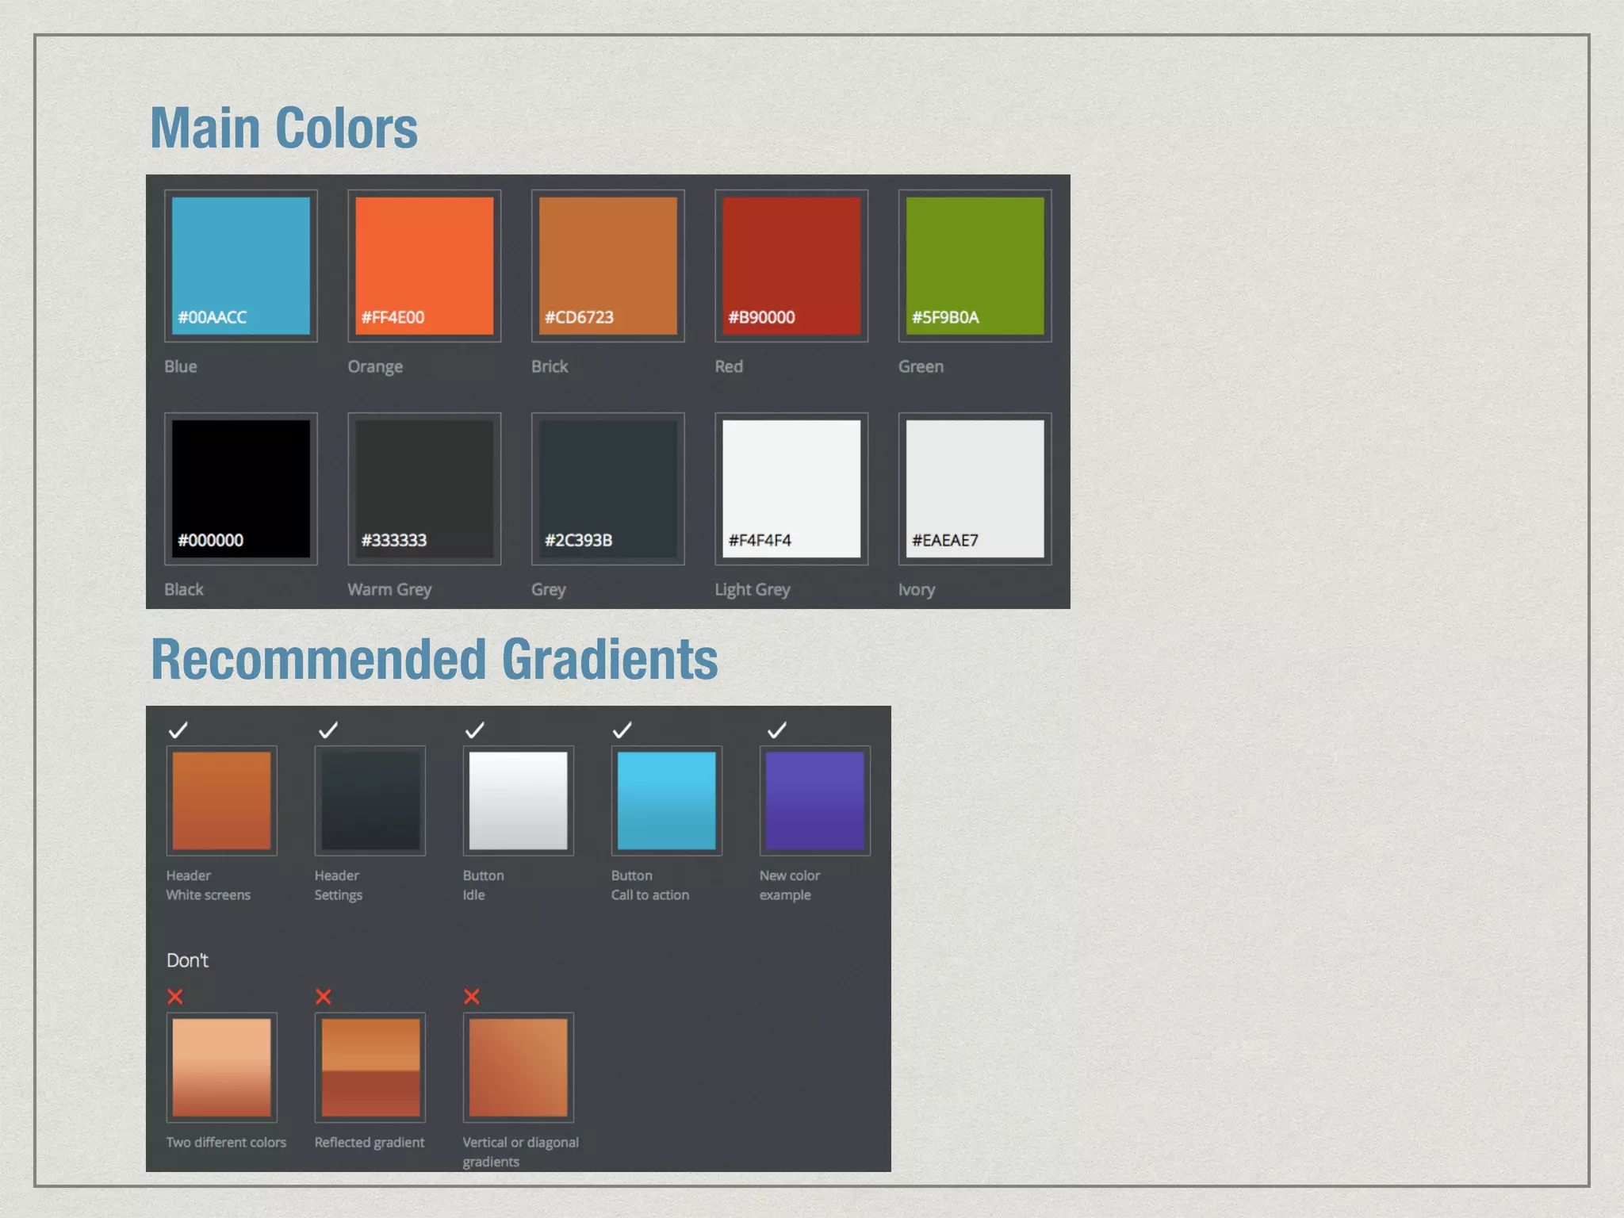Click checkmark above Header Settings
The image size is (1624, 1218).
point(328,730)
